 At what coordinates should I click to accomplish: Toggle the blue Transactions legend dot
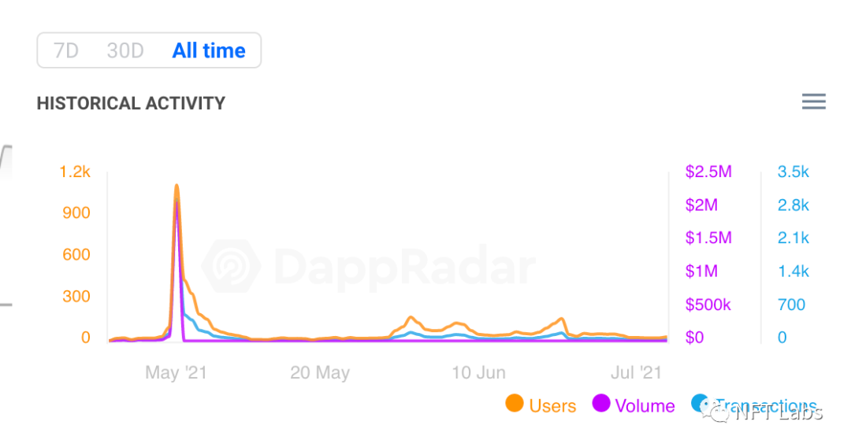(x=700, y=403)
